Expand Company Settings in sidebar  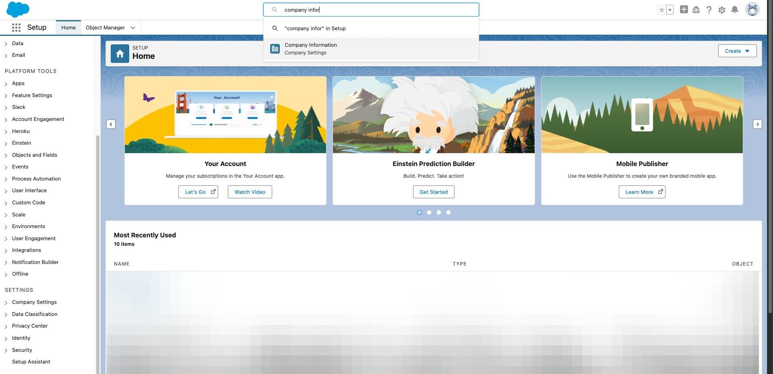coord(6,303)
